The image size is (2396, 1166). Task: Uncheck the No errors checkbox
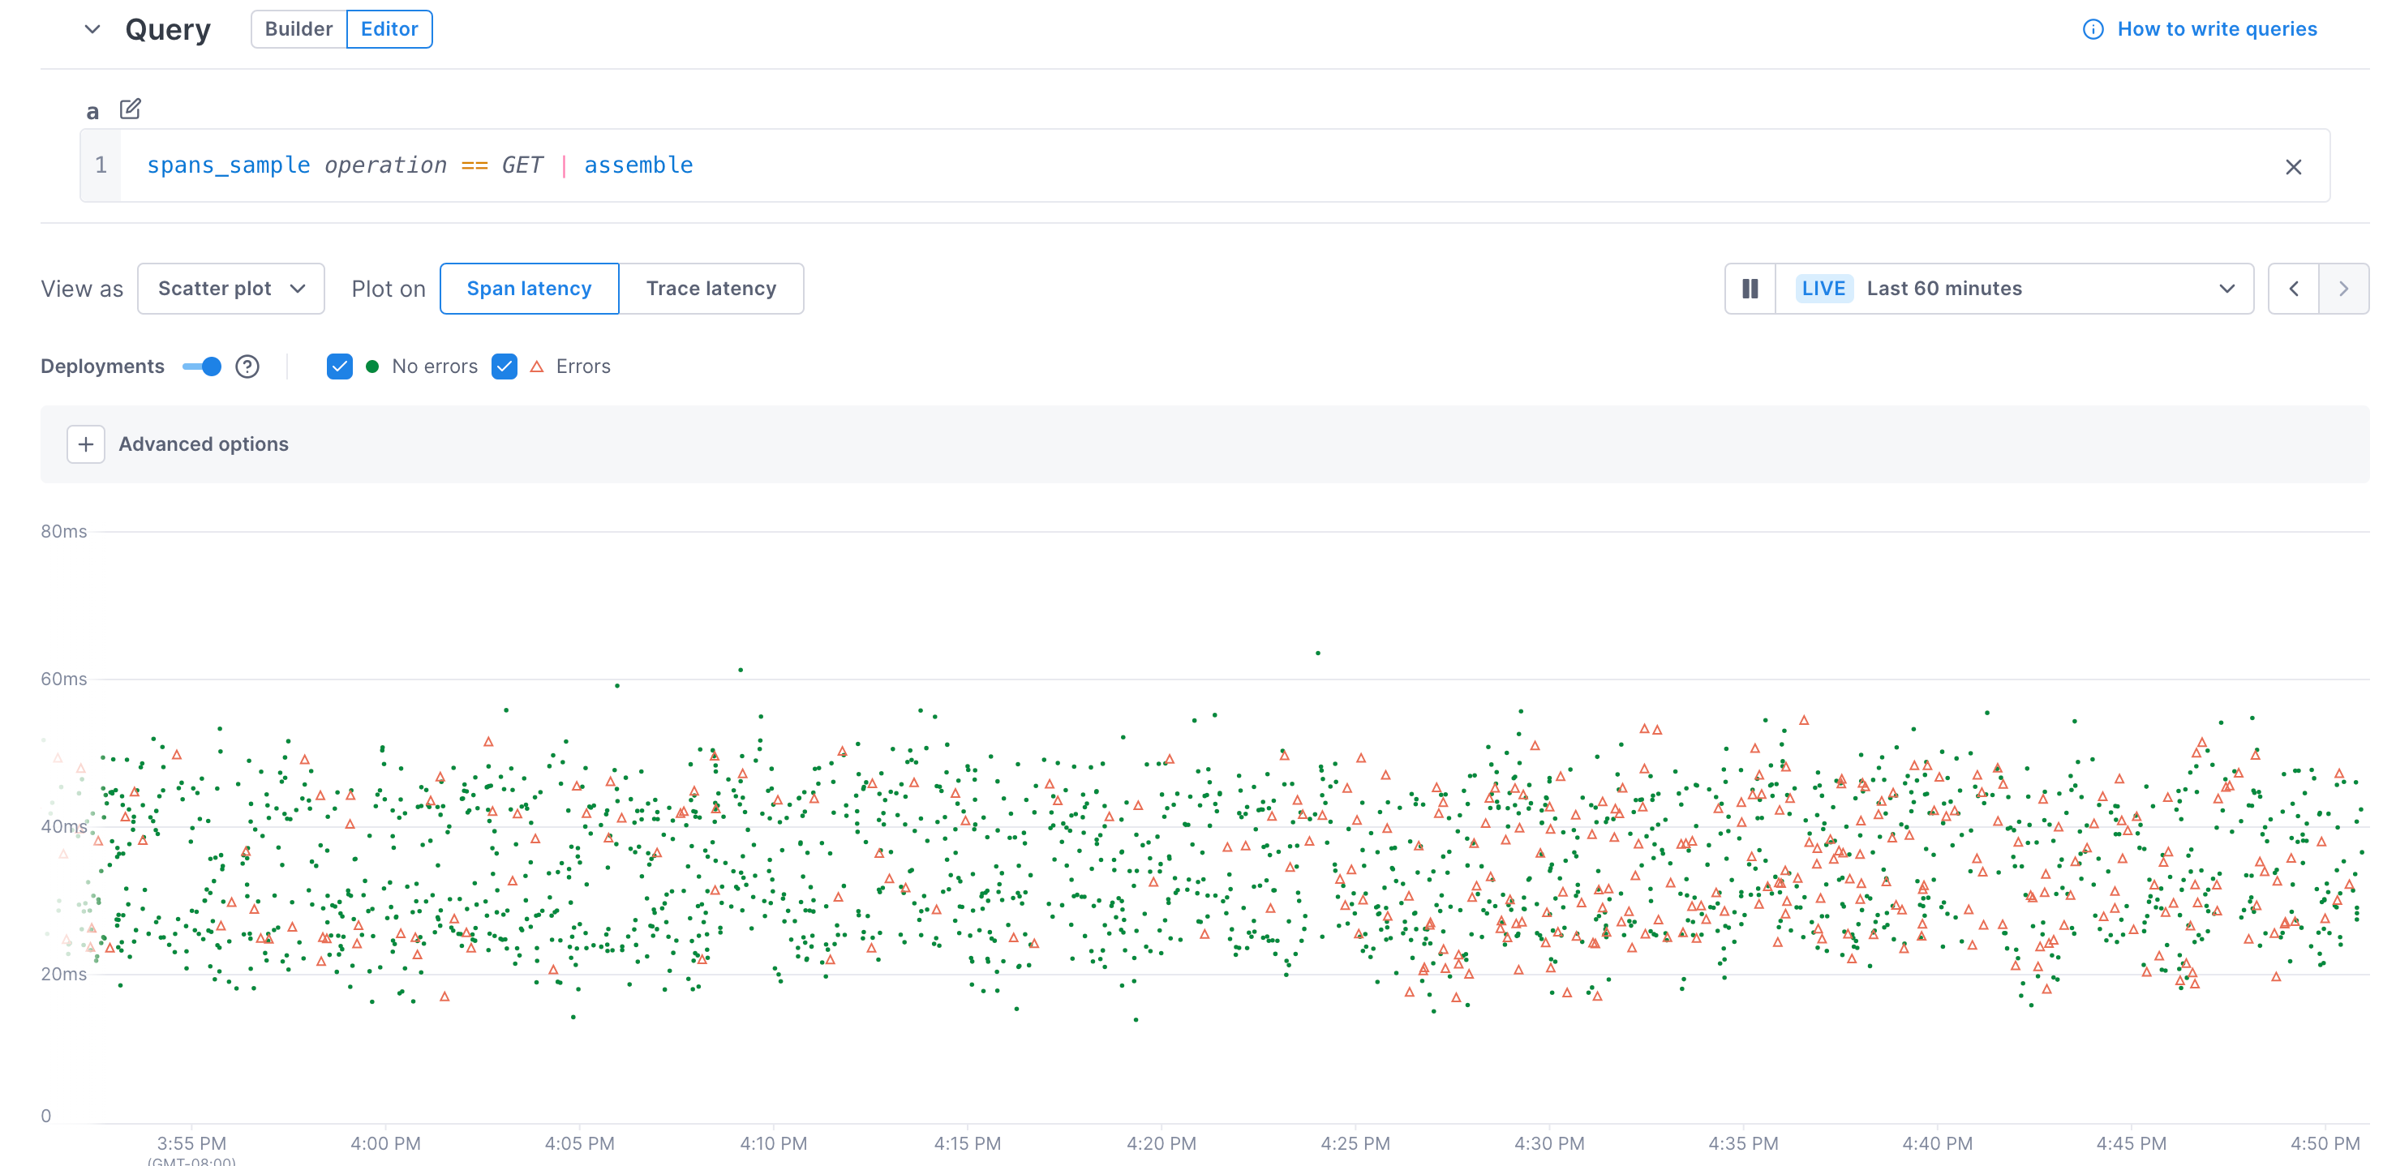click(x=340, y=367)
